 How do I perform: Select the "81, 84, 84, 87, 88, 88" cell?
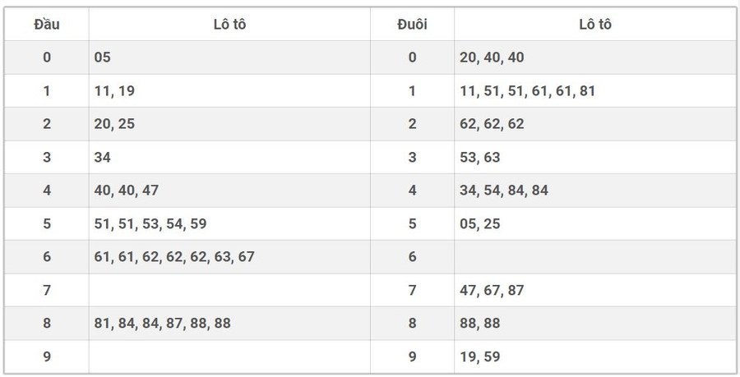pos(163,324)
